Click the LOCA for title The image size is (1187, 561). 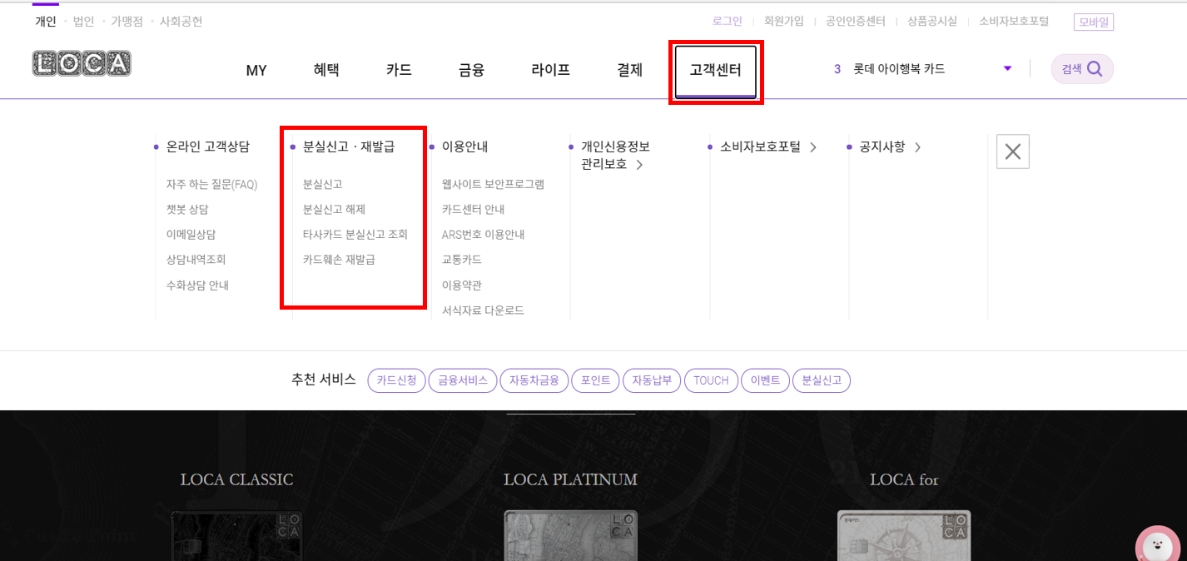(x=904, y=479)
